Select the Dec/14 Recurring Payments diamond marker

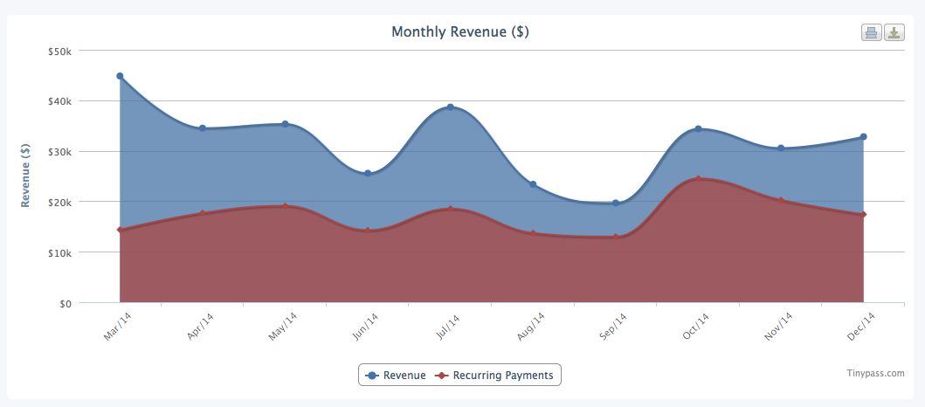click(x=863, y=215)
